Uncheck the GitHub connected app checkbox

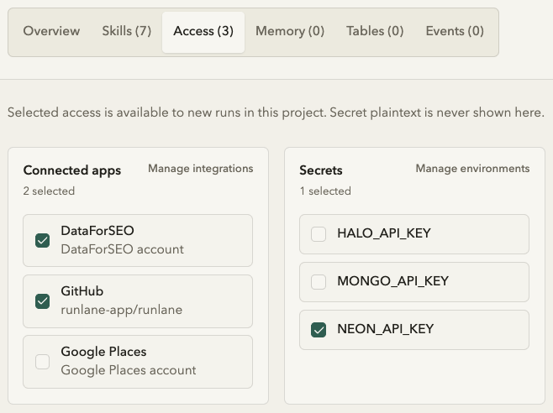[42, 301]
